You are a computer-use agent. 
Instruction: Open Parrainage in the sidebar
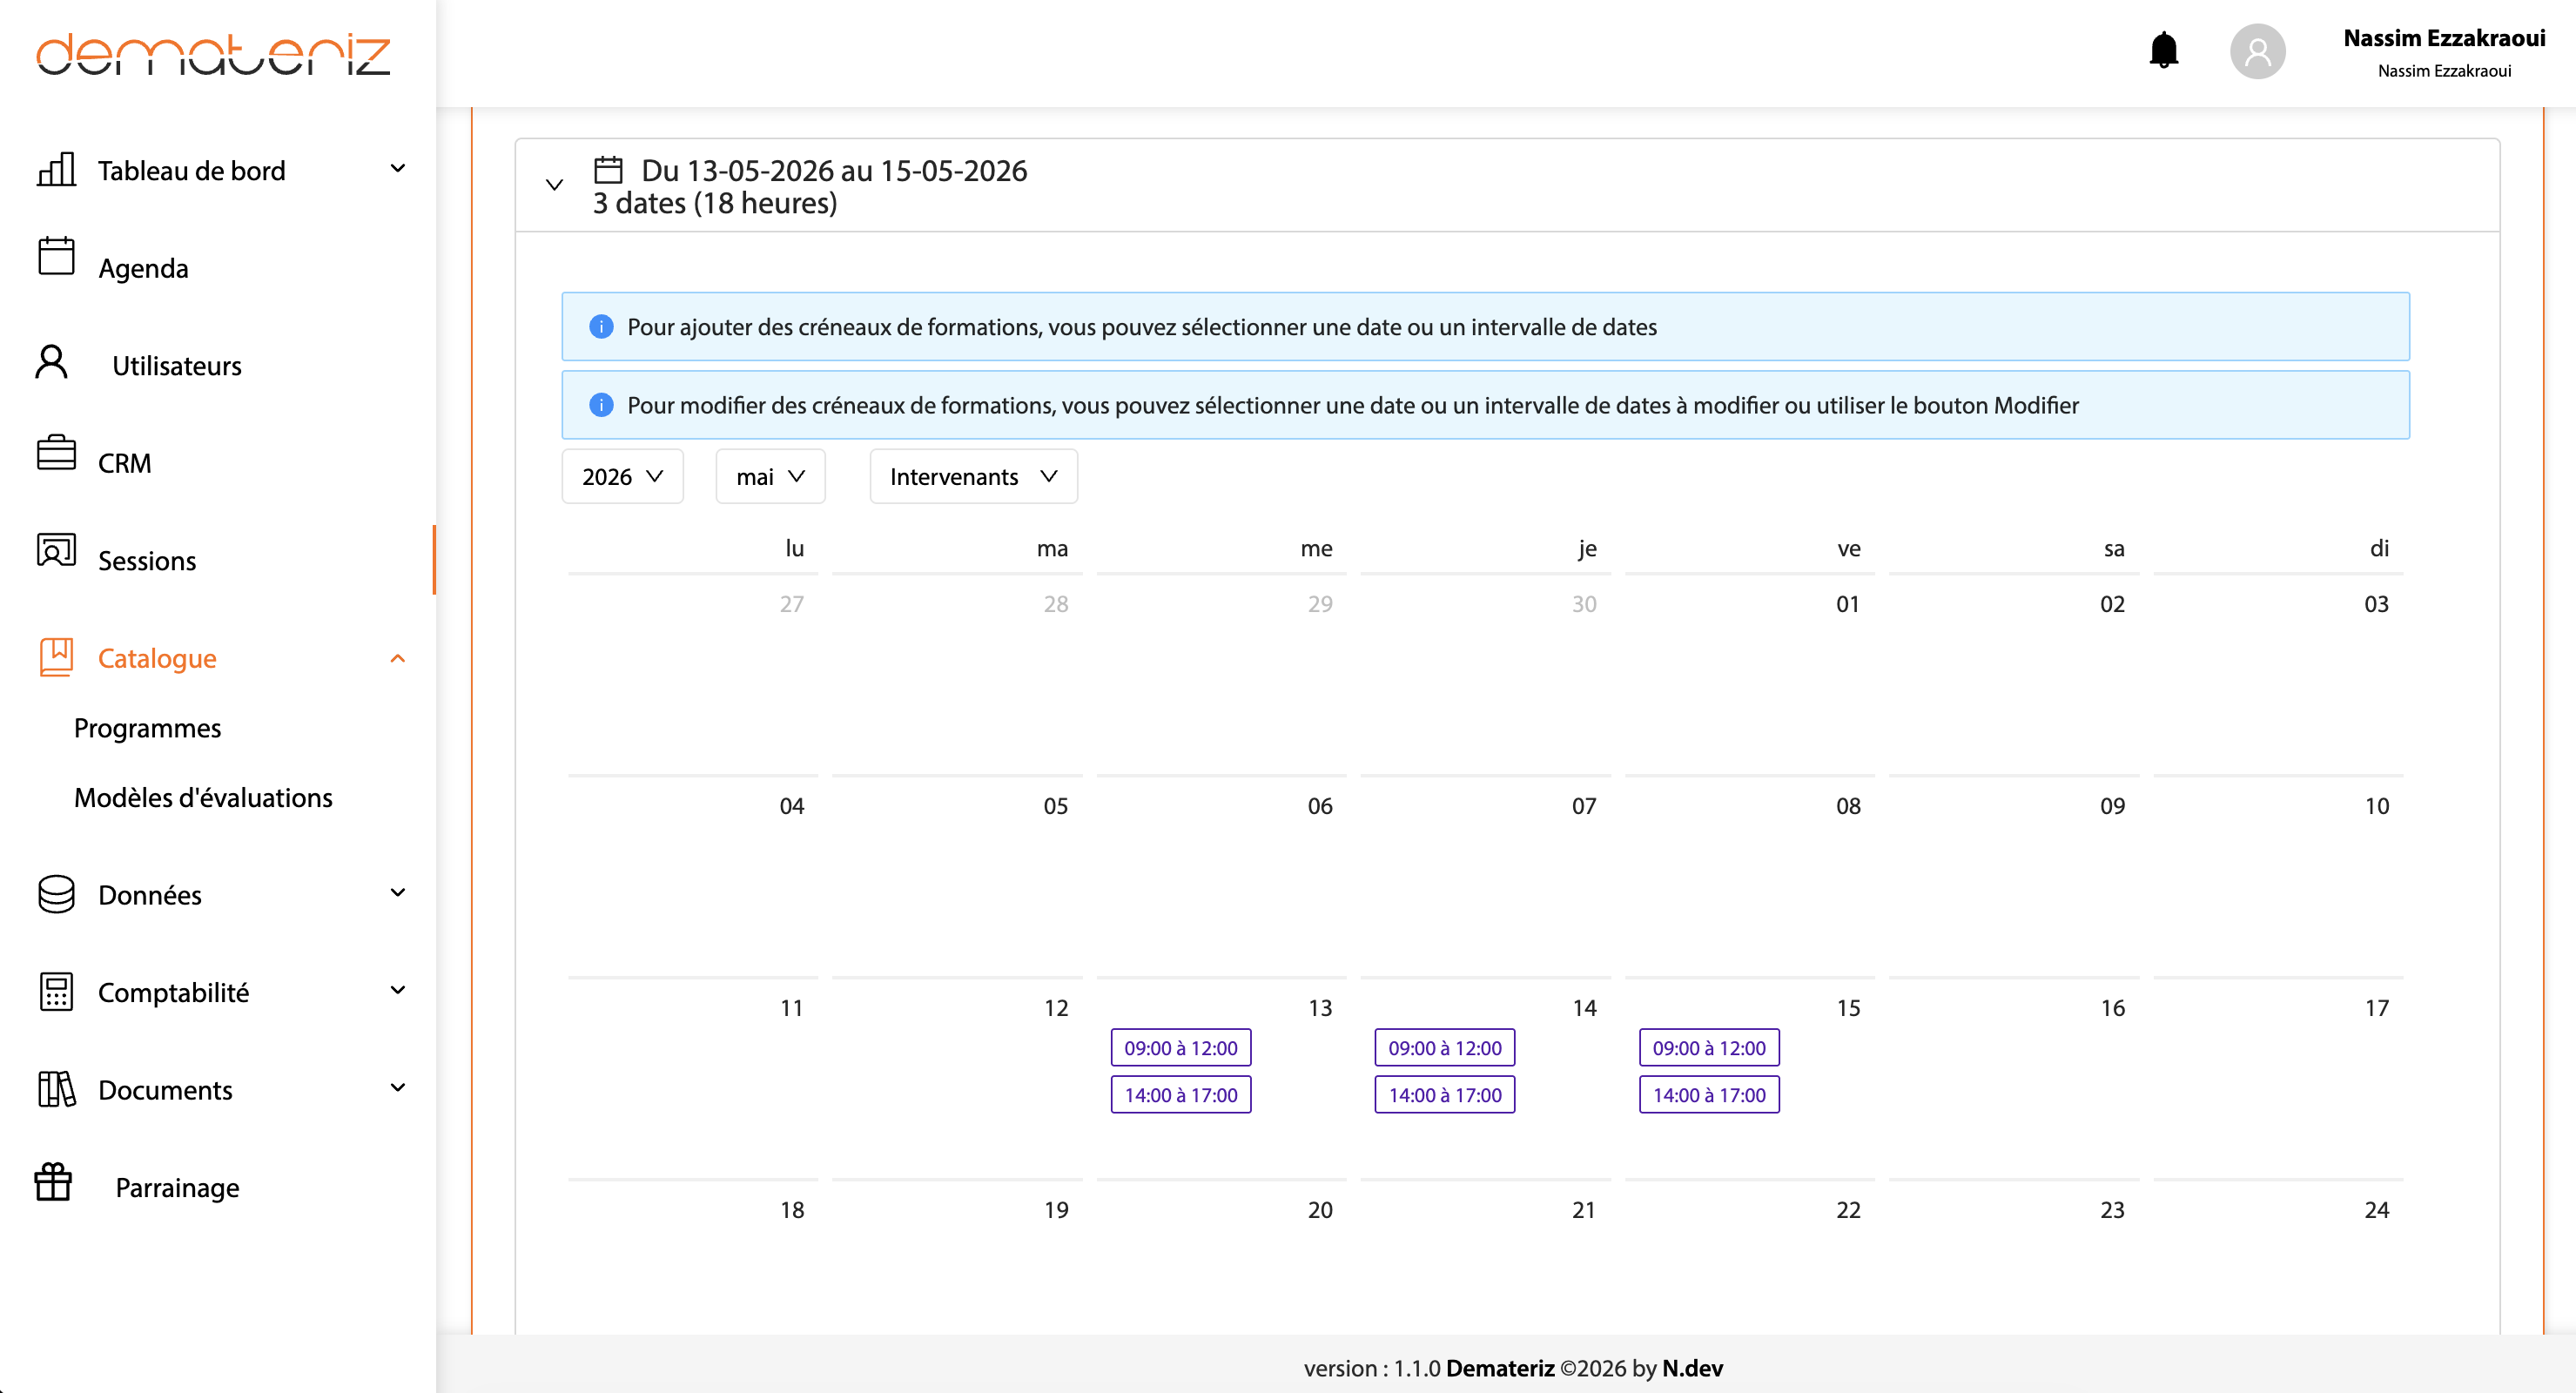[x=177, y=1187]
